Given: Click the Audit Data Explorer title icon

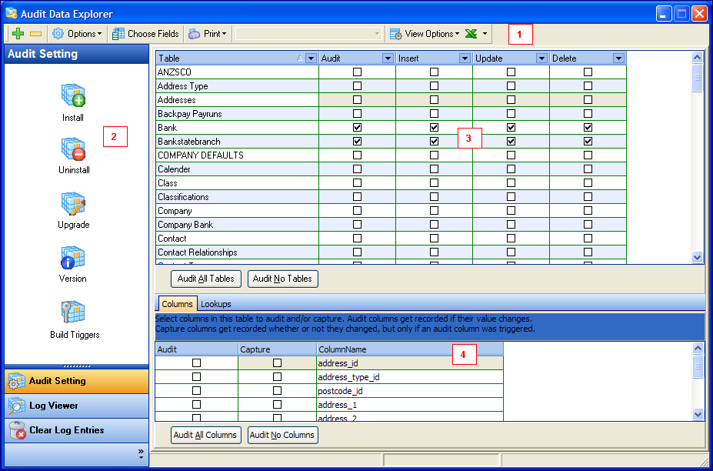Looking at the screenshot, I should click(x=11, y=14).
